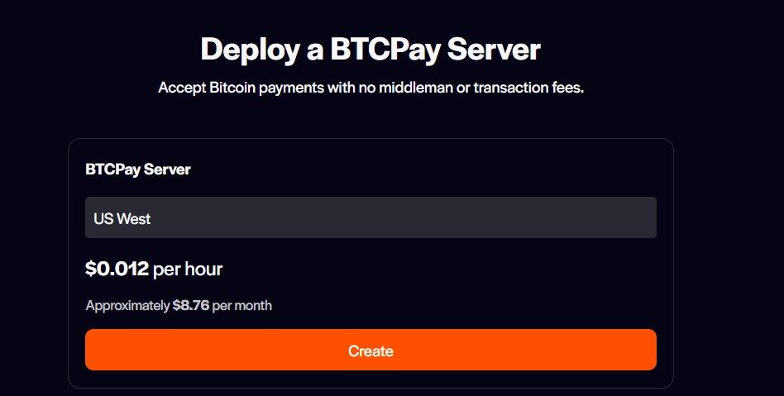Click the "$8.76" monthly estimate amount
784x396 pixels.
click(x=190, y=306)
